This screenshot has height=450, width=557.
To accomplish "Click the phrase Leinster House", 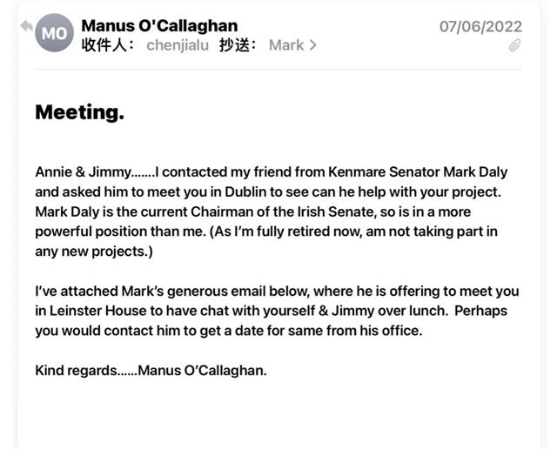I will click(x=97, y=311).
